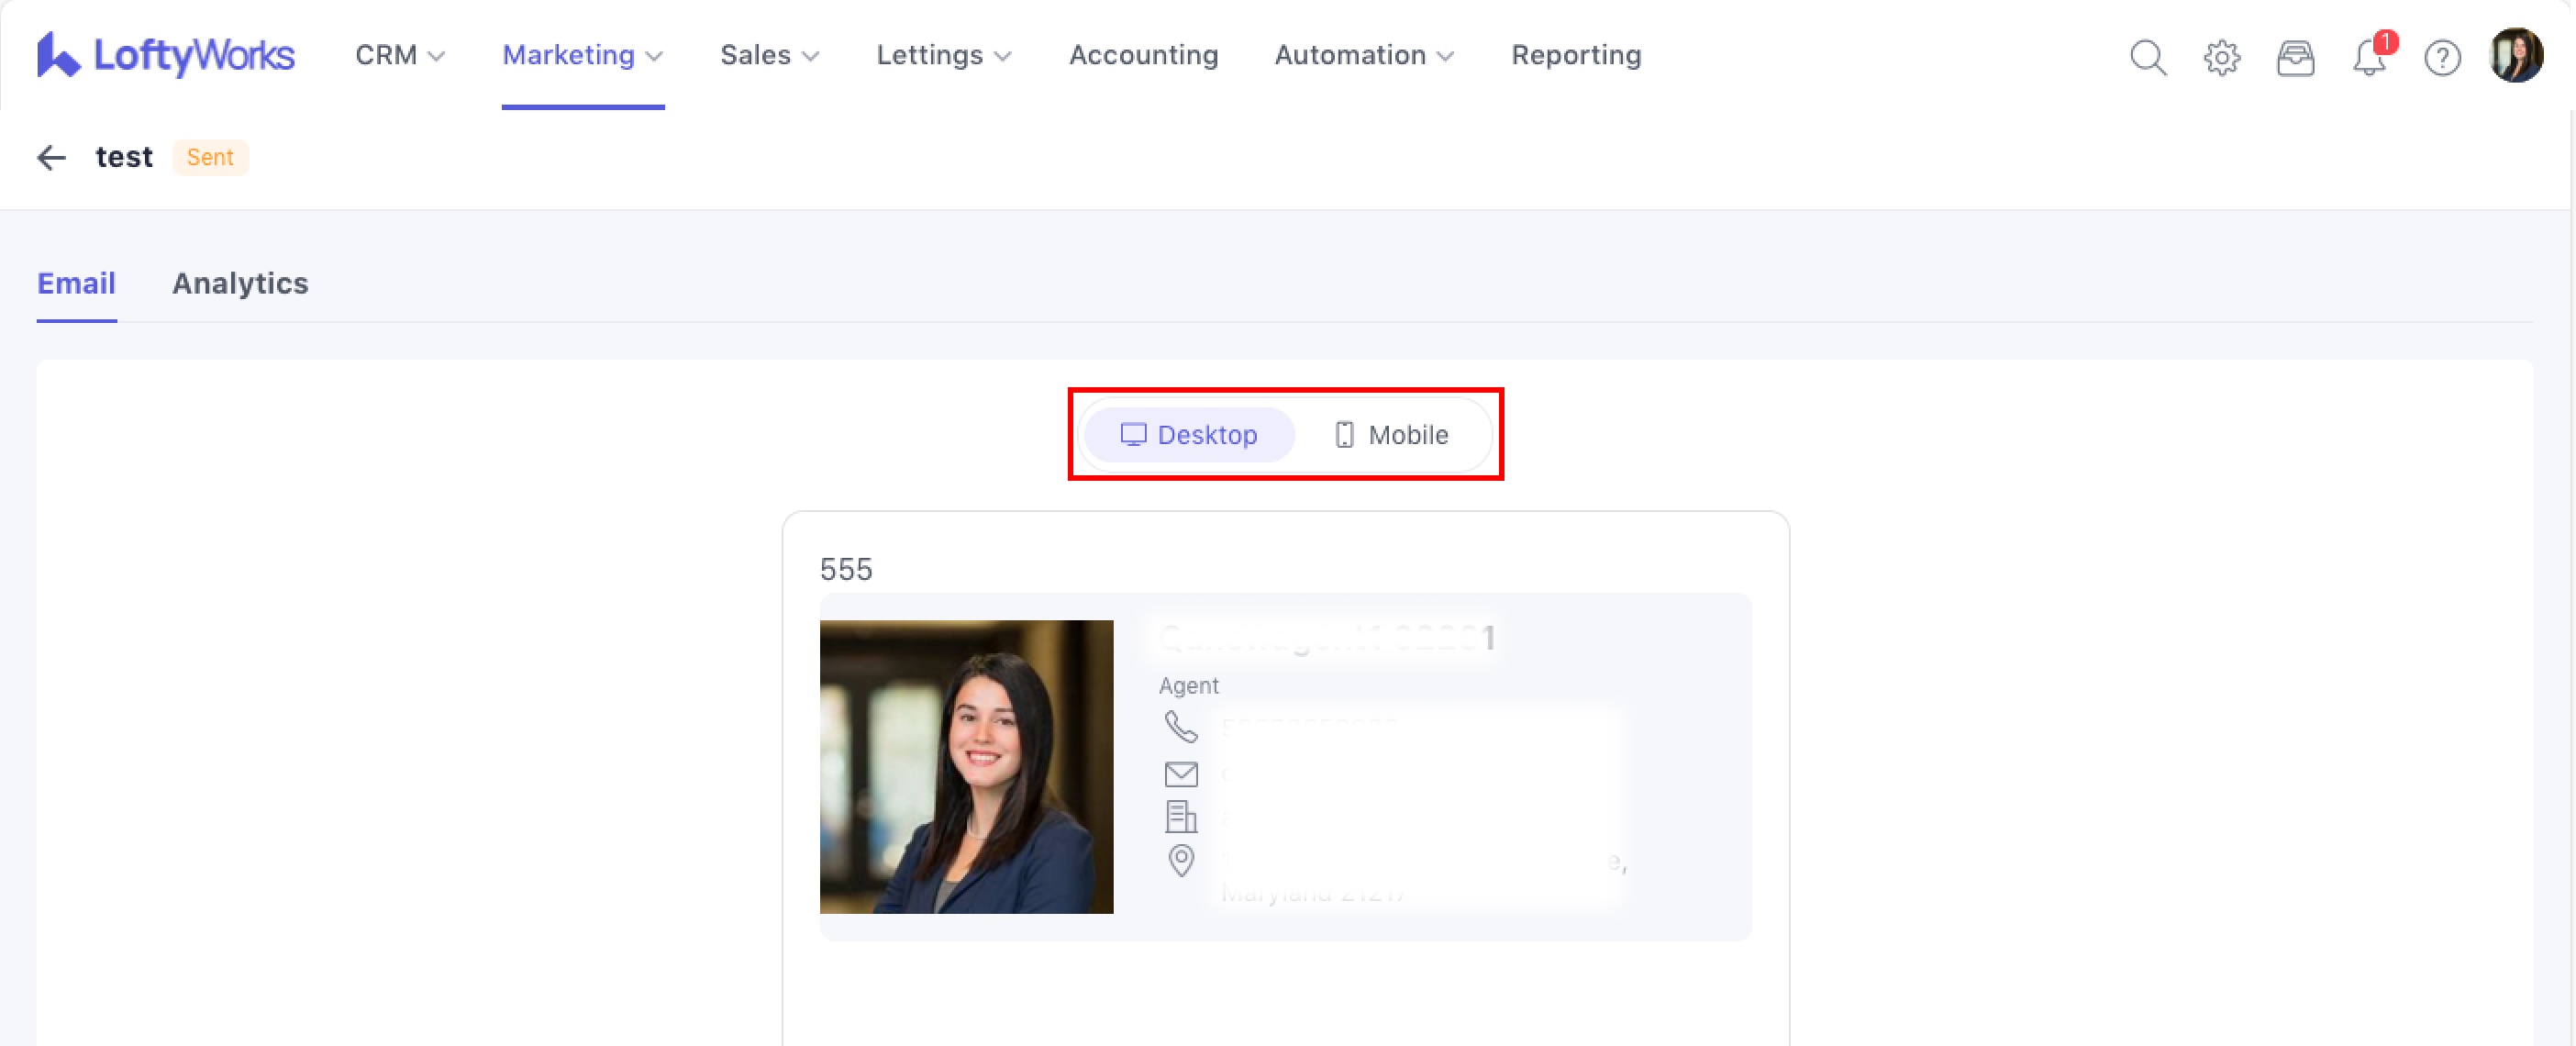
Task: Expand the CRM dropdown menu
Action: click(x=399, y=55)
